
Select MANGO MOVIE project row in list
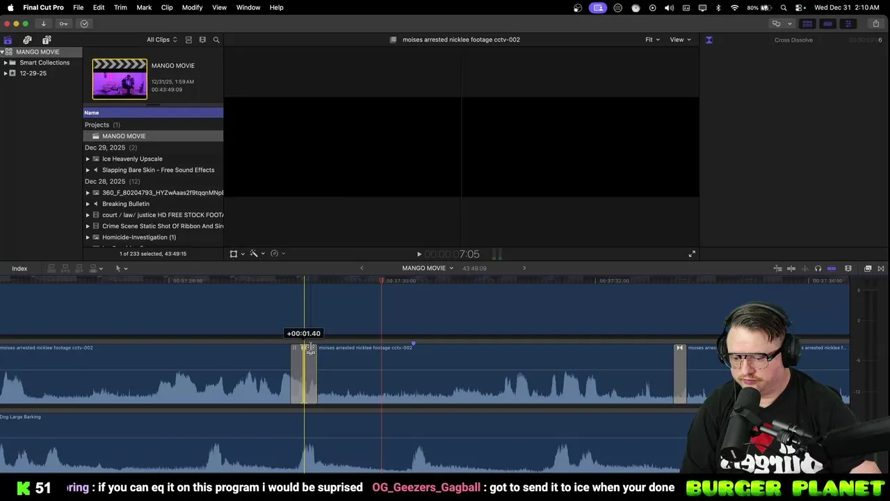[153, 136]
